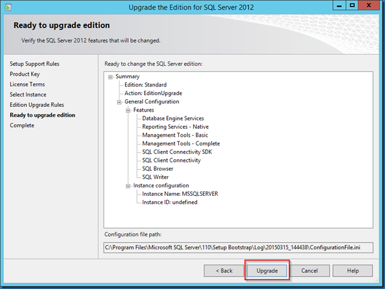Select the Edition: Standard row
Image resolution: width=385 pixels, height=289 pixels.
click(145, 85)
